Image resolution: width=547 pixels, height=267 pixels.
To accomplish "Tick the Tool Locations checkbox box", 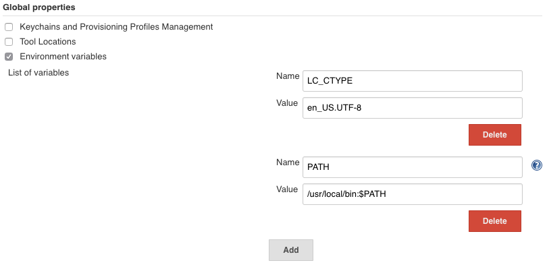I will coord(9,42).
